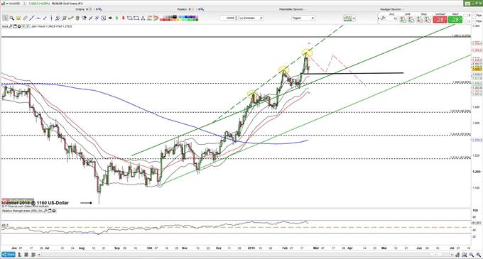Select the rectangle drawing tool
483x259 pixels.
coord(136,18)
